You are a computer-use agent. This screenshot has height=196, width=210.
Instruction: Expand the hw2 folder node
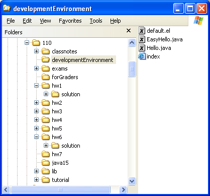click(36, 102)
